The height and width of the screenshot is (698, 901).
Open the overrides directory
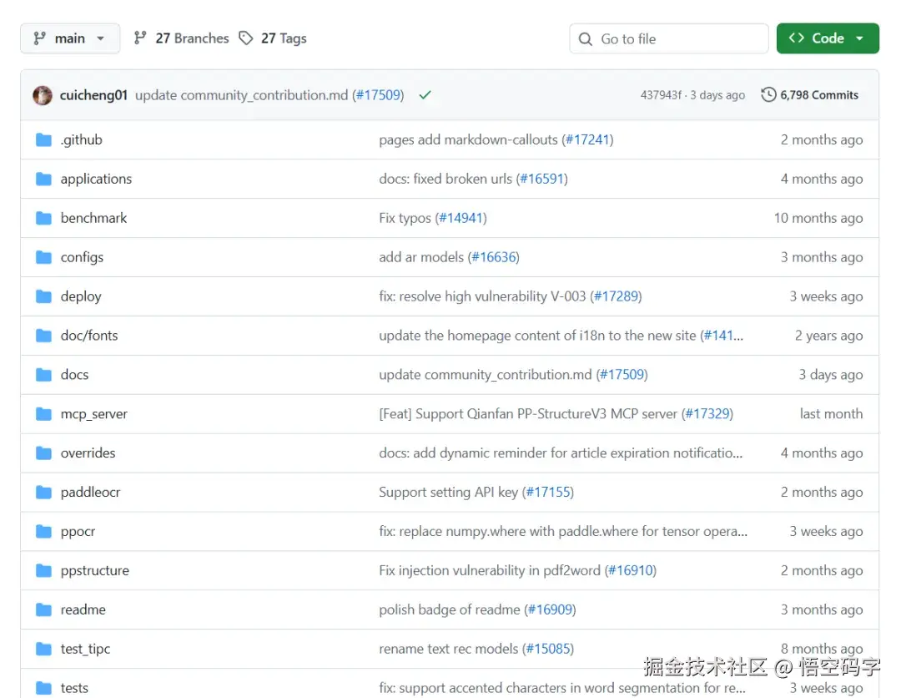point(88,453)
